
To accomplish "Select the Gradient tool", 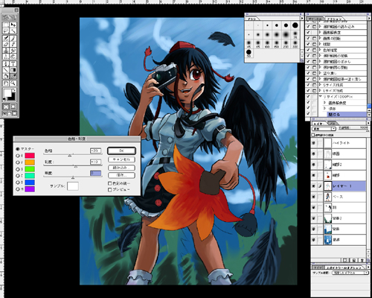I will [x=13, y=70].
